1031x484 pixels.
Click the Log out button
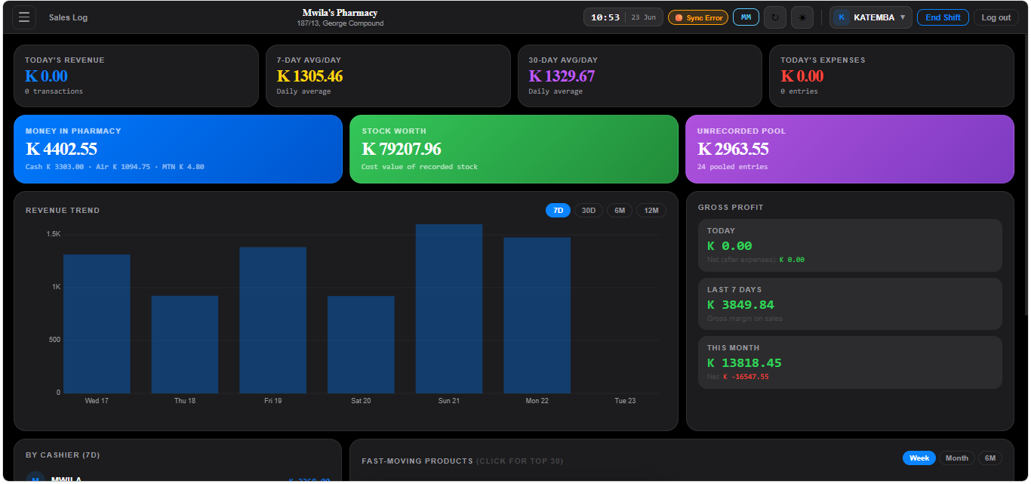tap(996, 17)
